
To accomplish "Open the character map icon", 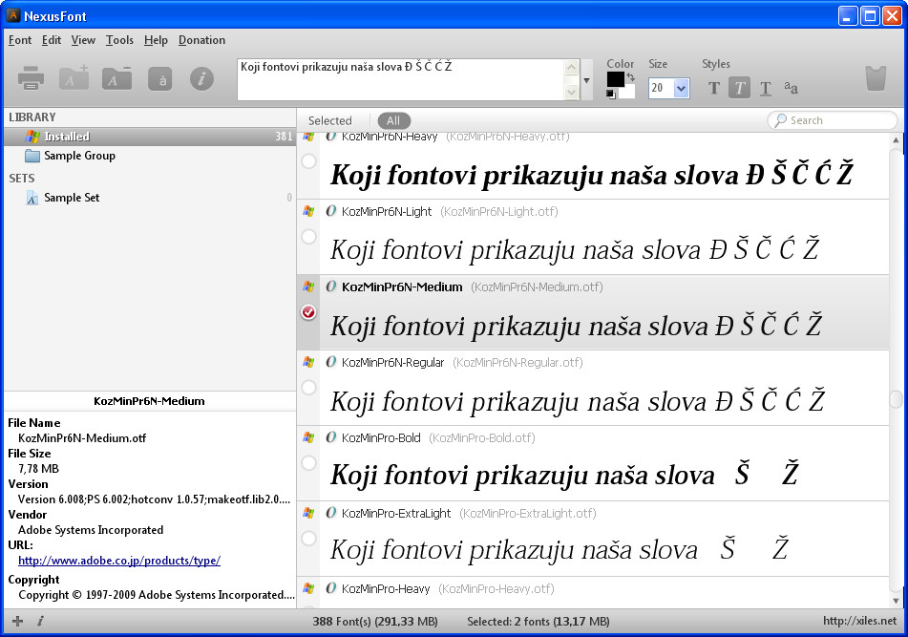I will tap(159, 79).
